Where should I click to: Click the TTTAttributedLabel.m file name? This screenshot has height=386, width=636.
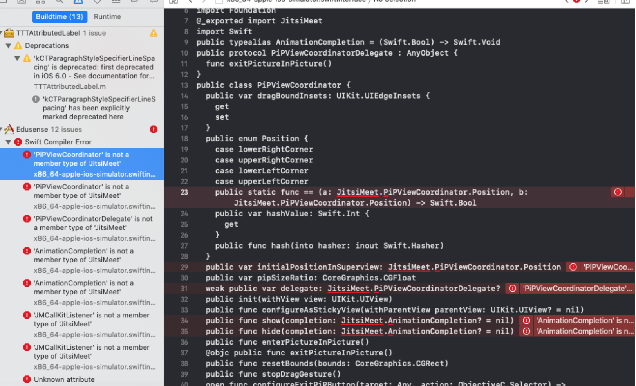70,87
